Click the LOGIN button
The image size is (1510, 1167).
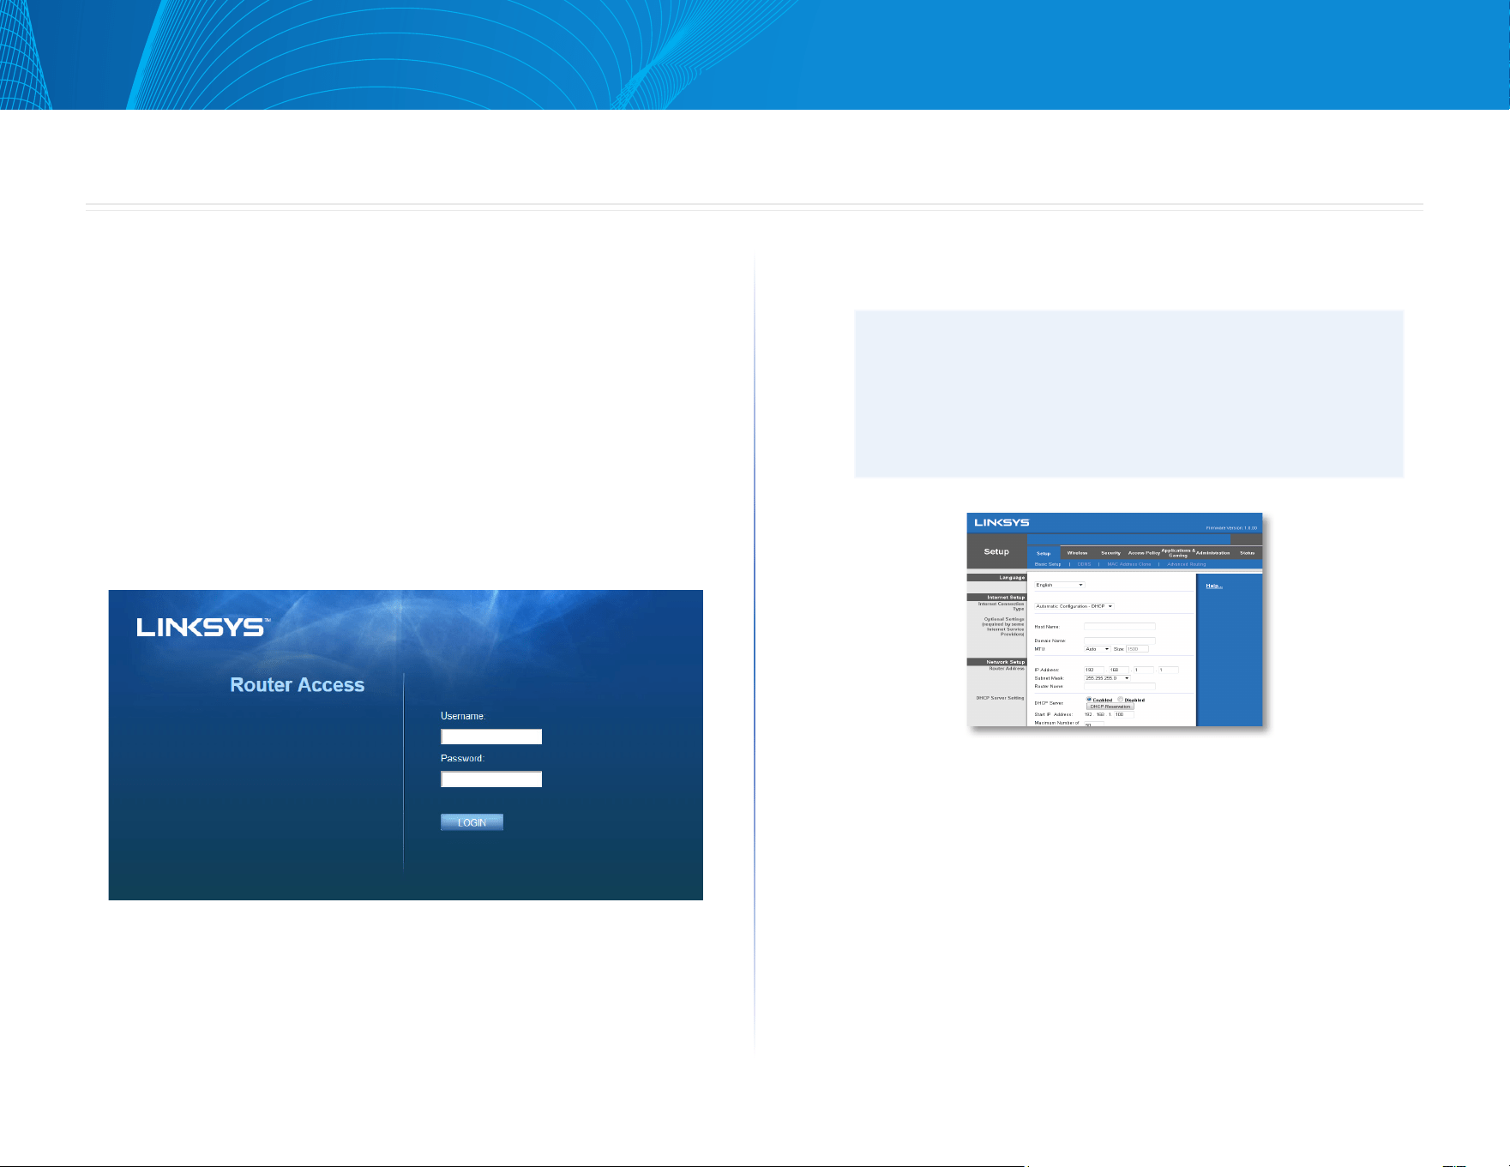pos(472,822)
